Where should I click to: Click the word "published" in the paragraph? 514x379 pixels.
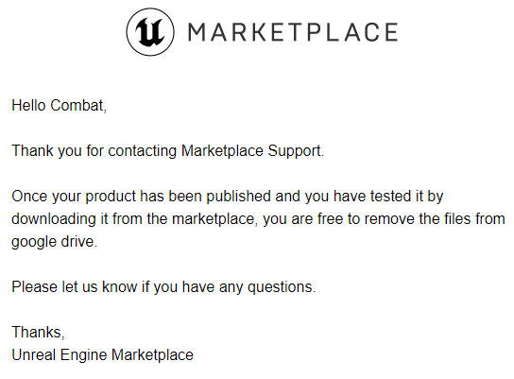[239, 197]
